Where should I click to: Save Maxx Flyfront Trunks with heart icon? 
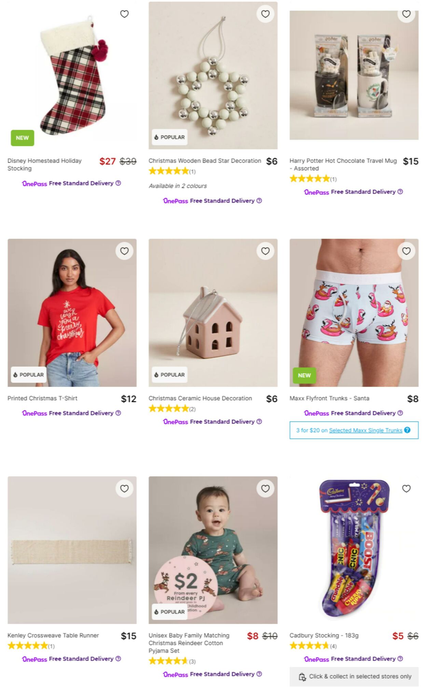click(x=406, y=251)
